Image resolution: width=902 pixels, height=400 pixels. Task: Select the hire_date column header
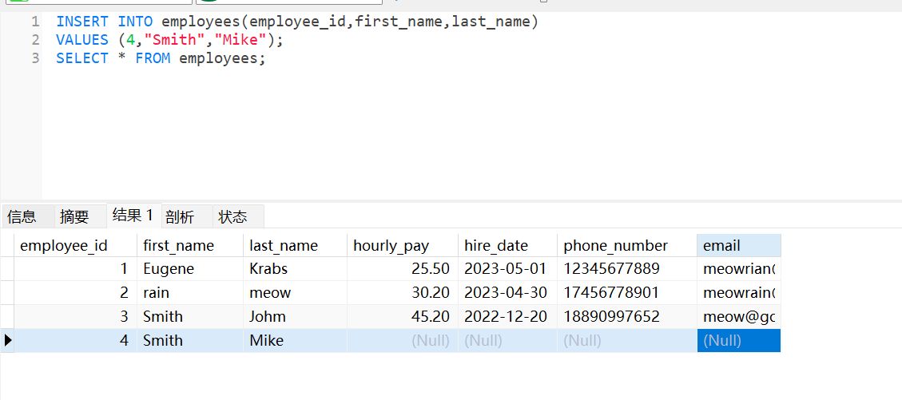[x=496, y=245]
